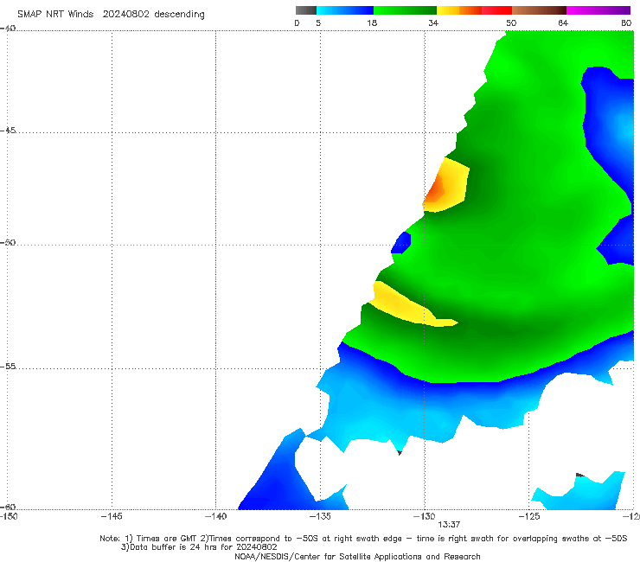Click the magenta segment of the wind color bar
The image size is (640, 562).
coord(598,10)
